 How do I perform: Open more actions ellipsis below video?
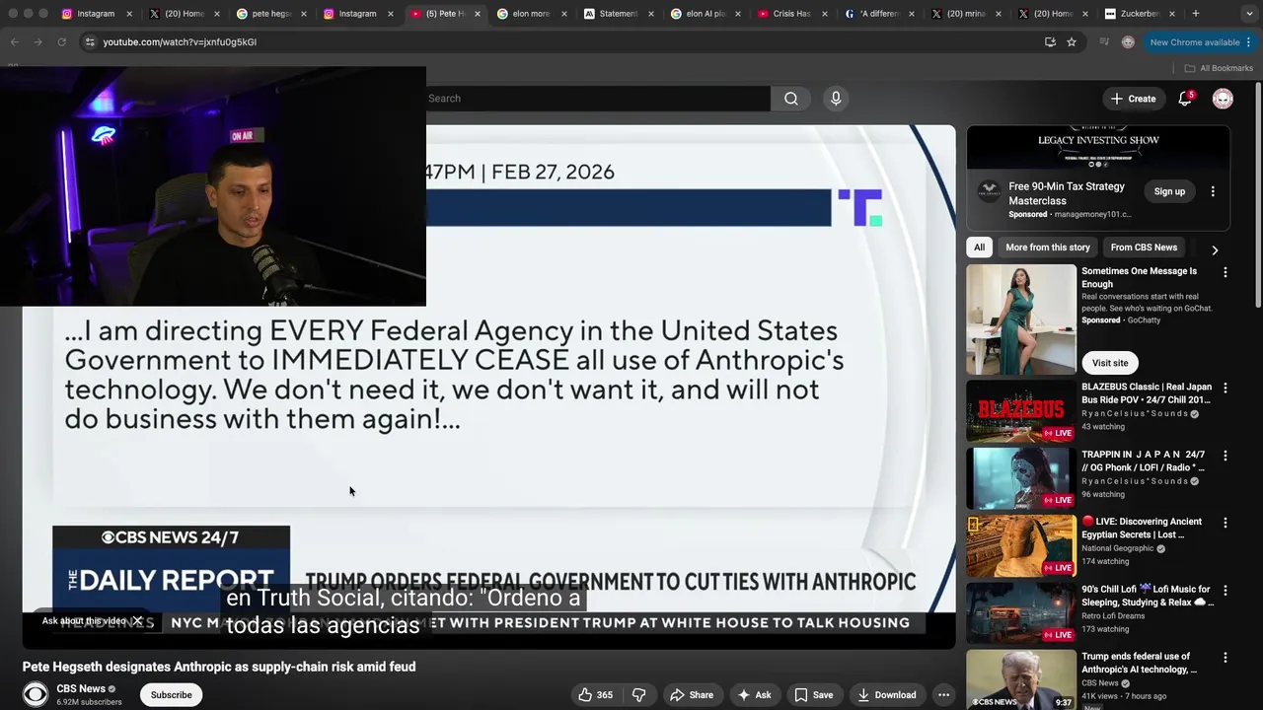click(943, 695)
